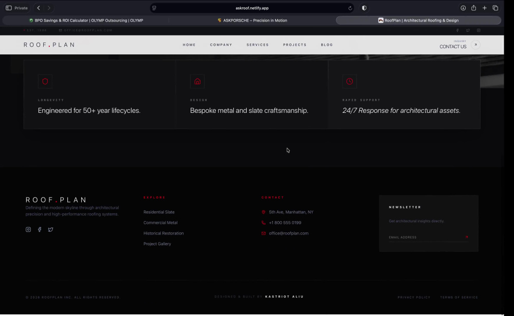This screenshot has height=316, width=514.
Task: Select the RoofPlan Architectural Roofing tab
Action: click(418, 21)
